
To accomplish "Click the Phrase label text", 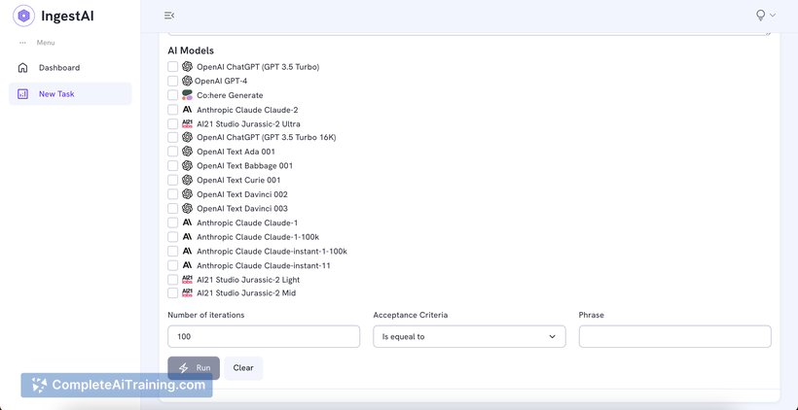I will pyautogui.click(x=592, y=315).
